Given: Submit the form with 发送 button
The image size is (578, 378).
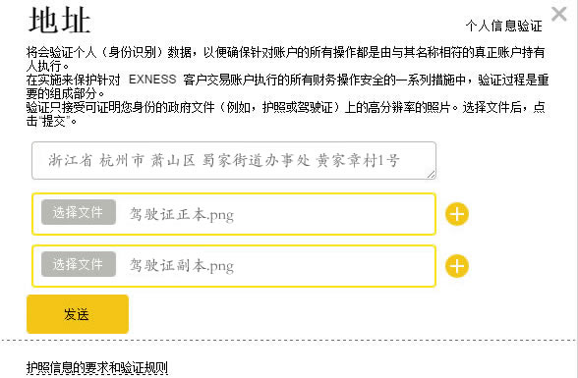Looking at the screenshot, I should click(78, 314).
